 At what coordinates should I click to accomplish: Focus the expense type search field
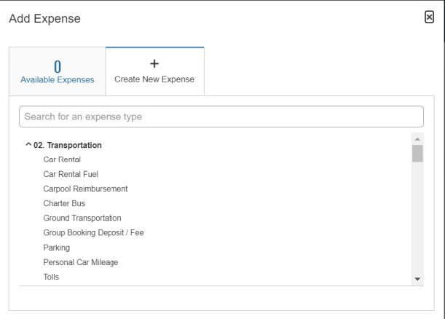(x=221, y=117)
